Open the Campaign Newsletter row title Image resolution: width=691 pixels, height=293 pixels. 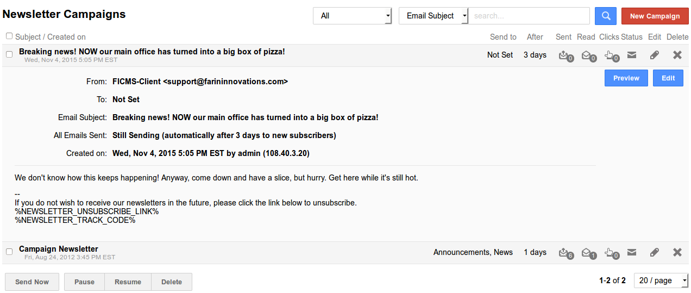tap(59, 249)
